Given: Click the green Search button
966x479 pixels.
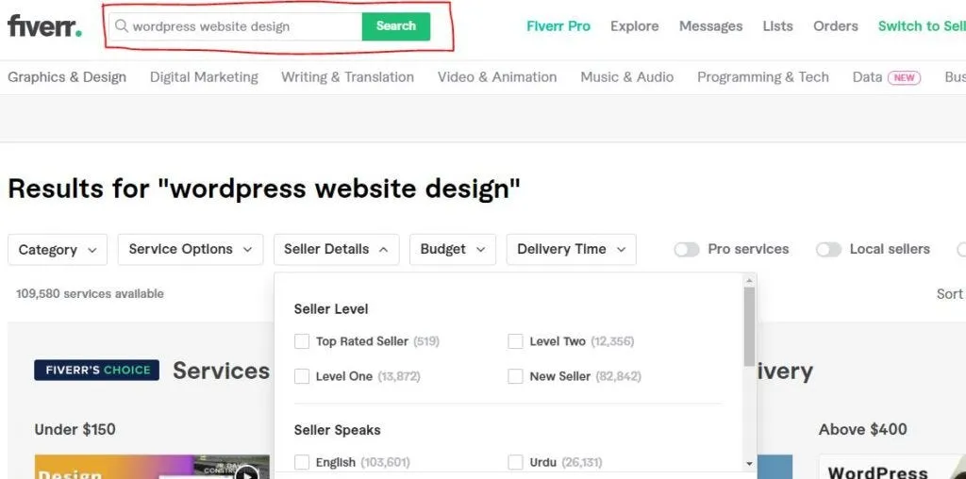Looking at the screenshot, I should coord(396,25).
